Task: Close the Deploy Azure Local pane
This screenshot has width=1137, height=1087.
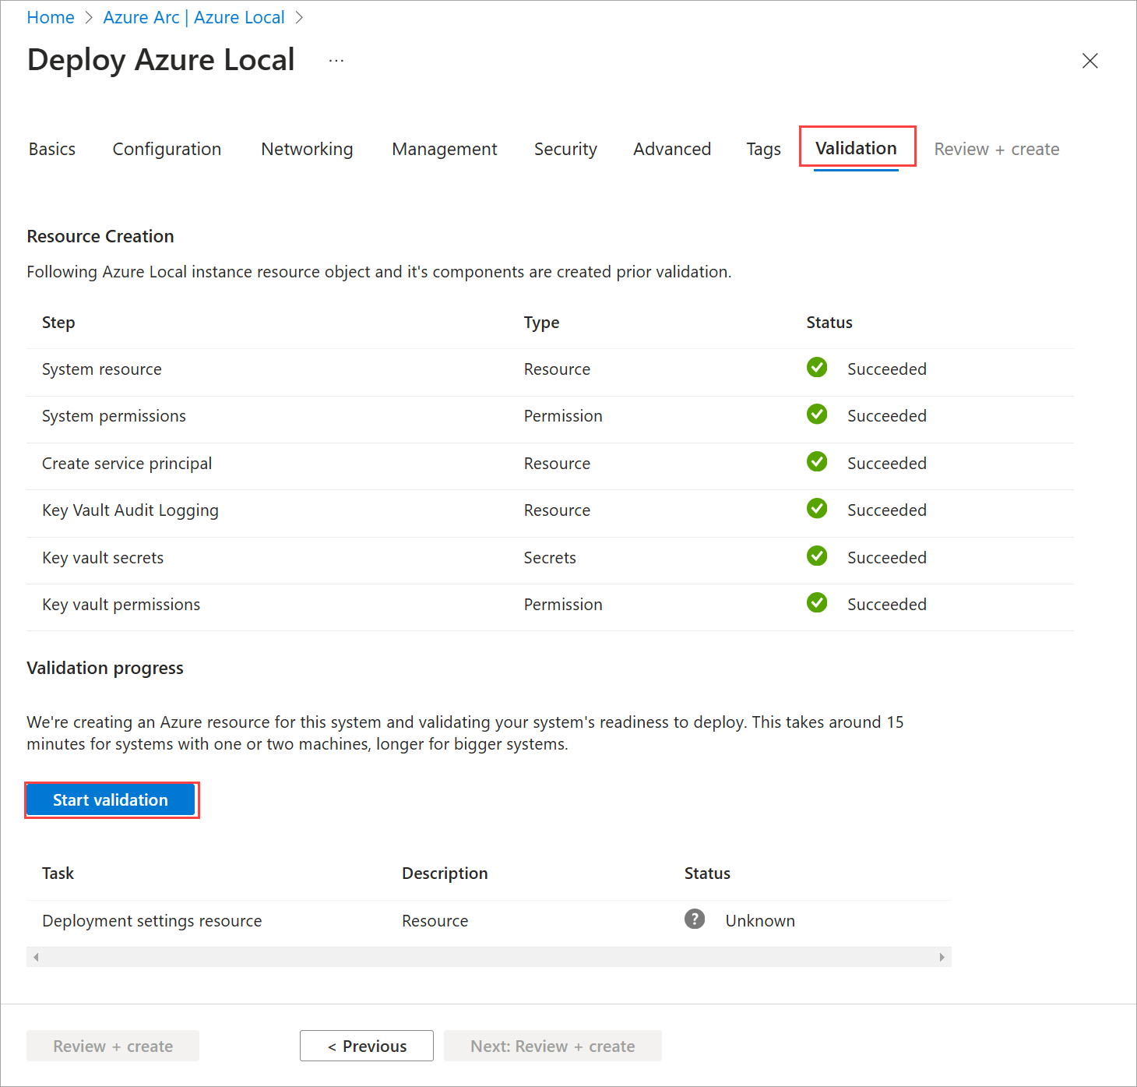Action: pyautogui.click(x=1089, y=61)
